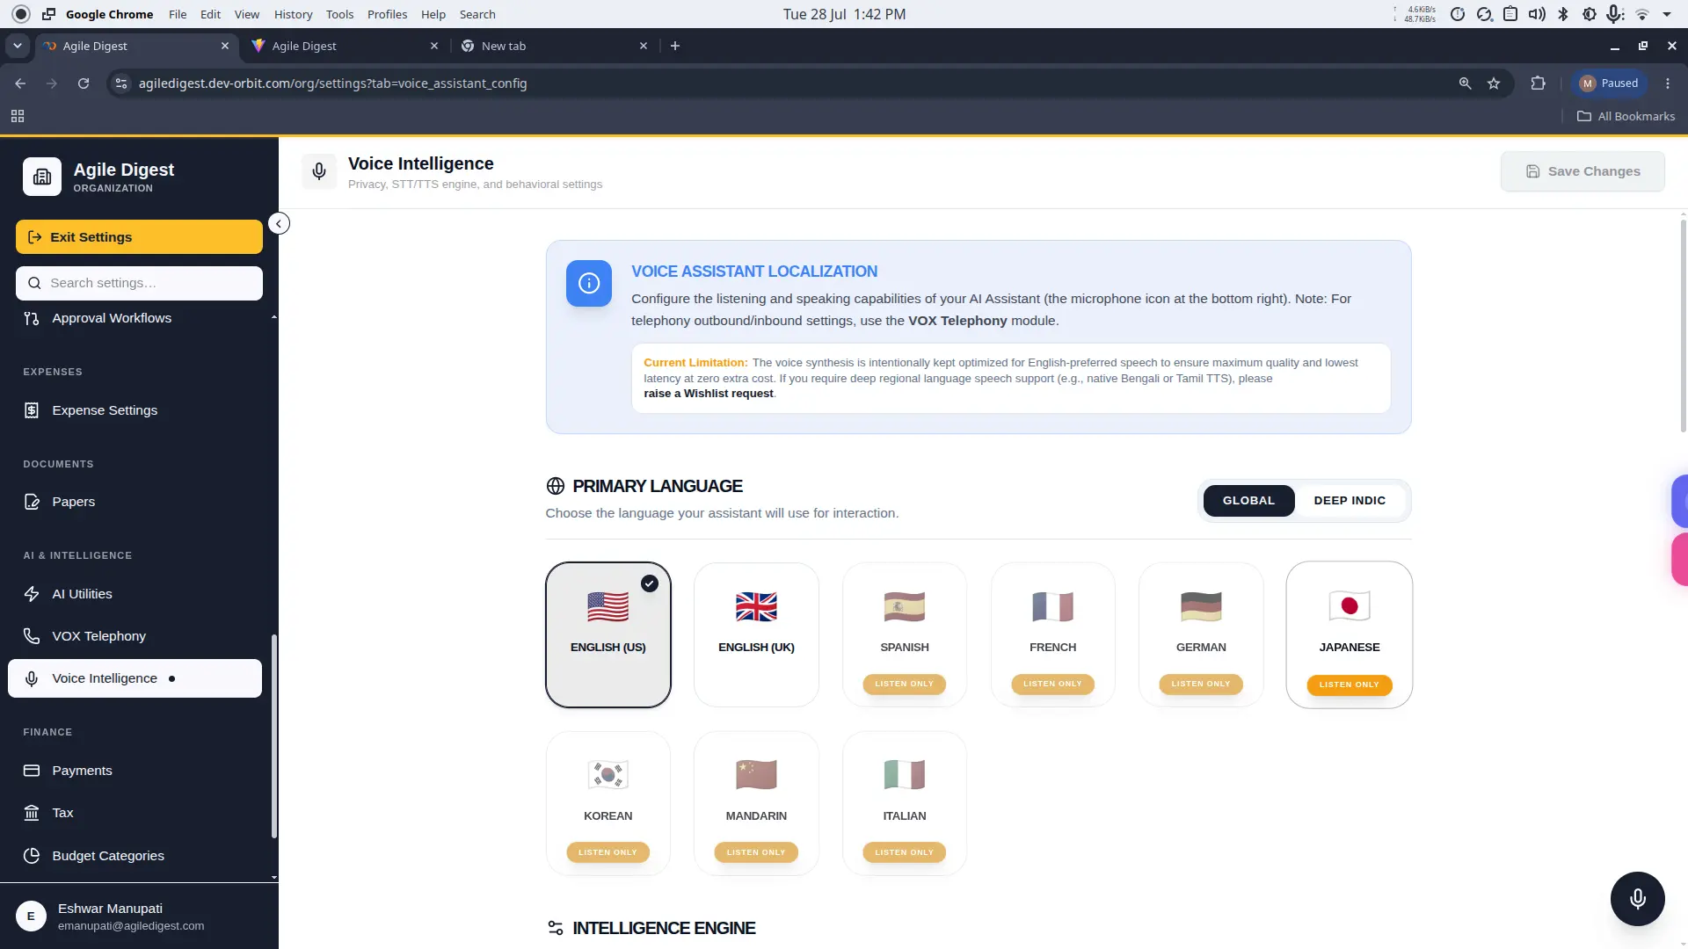Viewport: 1688px width, 949px height.
Task: Click the Intelligence Engine sliders icon
Action: [x=556, y=928]
